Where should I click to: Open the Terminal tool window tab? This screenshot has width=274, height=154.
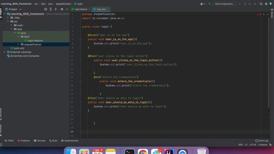39,141
